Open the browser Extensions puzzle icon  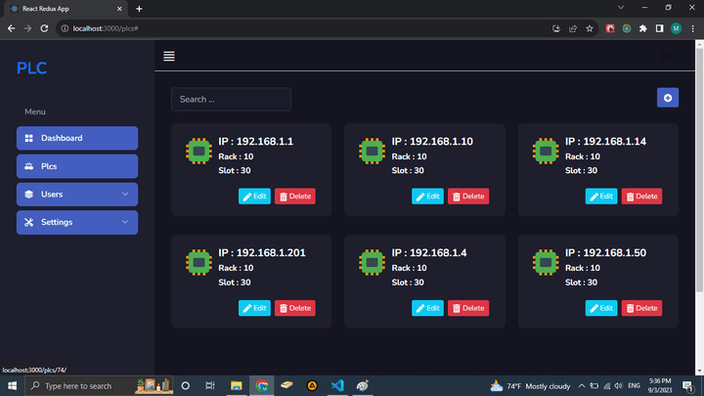click(x=643, y=28)
